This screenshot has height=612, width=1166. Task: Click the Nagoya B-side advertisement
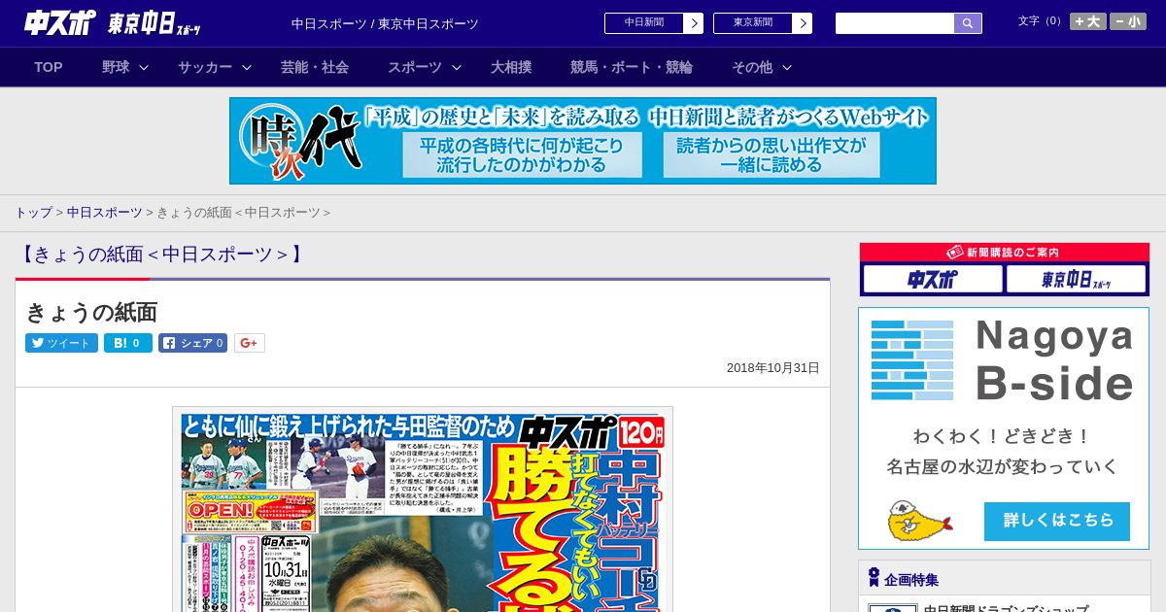coord(1004,428)
